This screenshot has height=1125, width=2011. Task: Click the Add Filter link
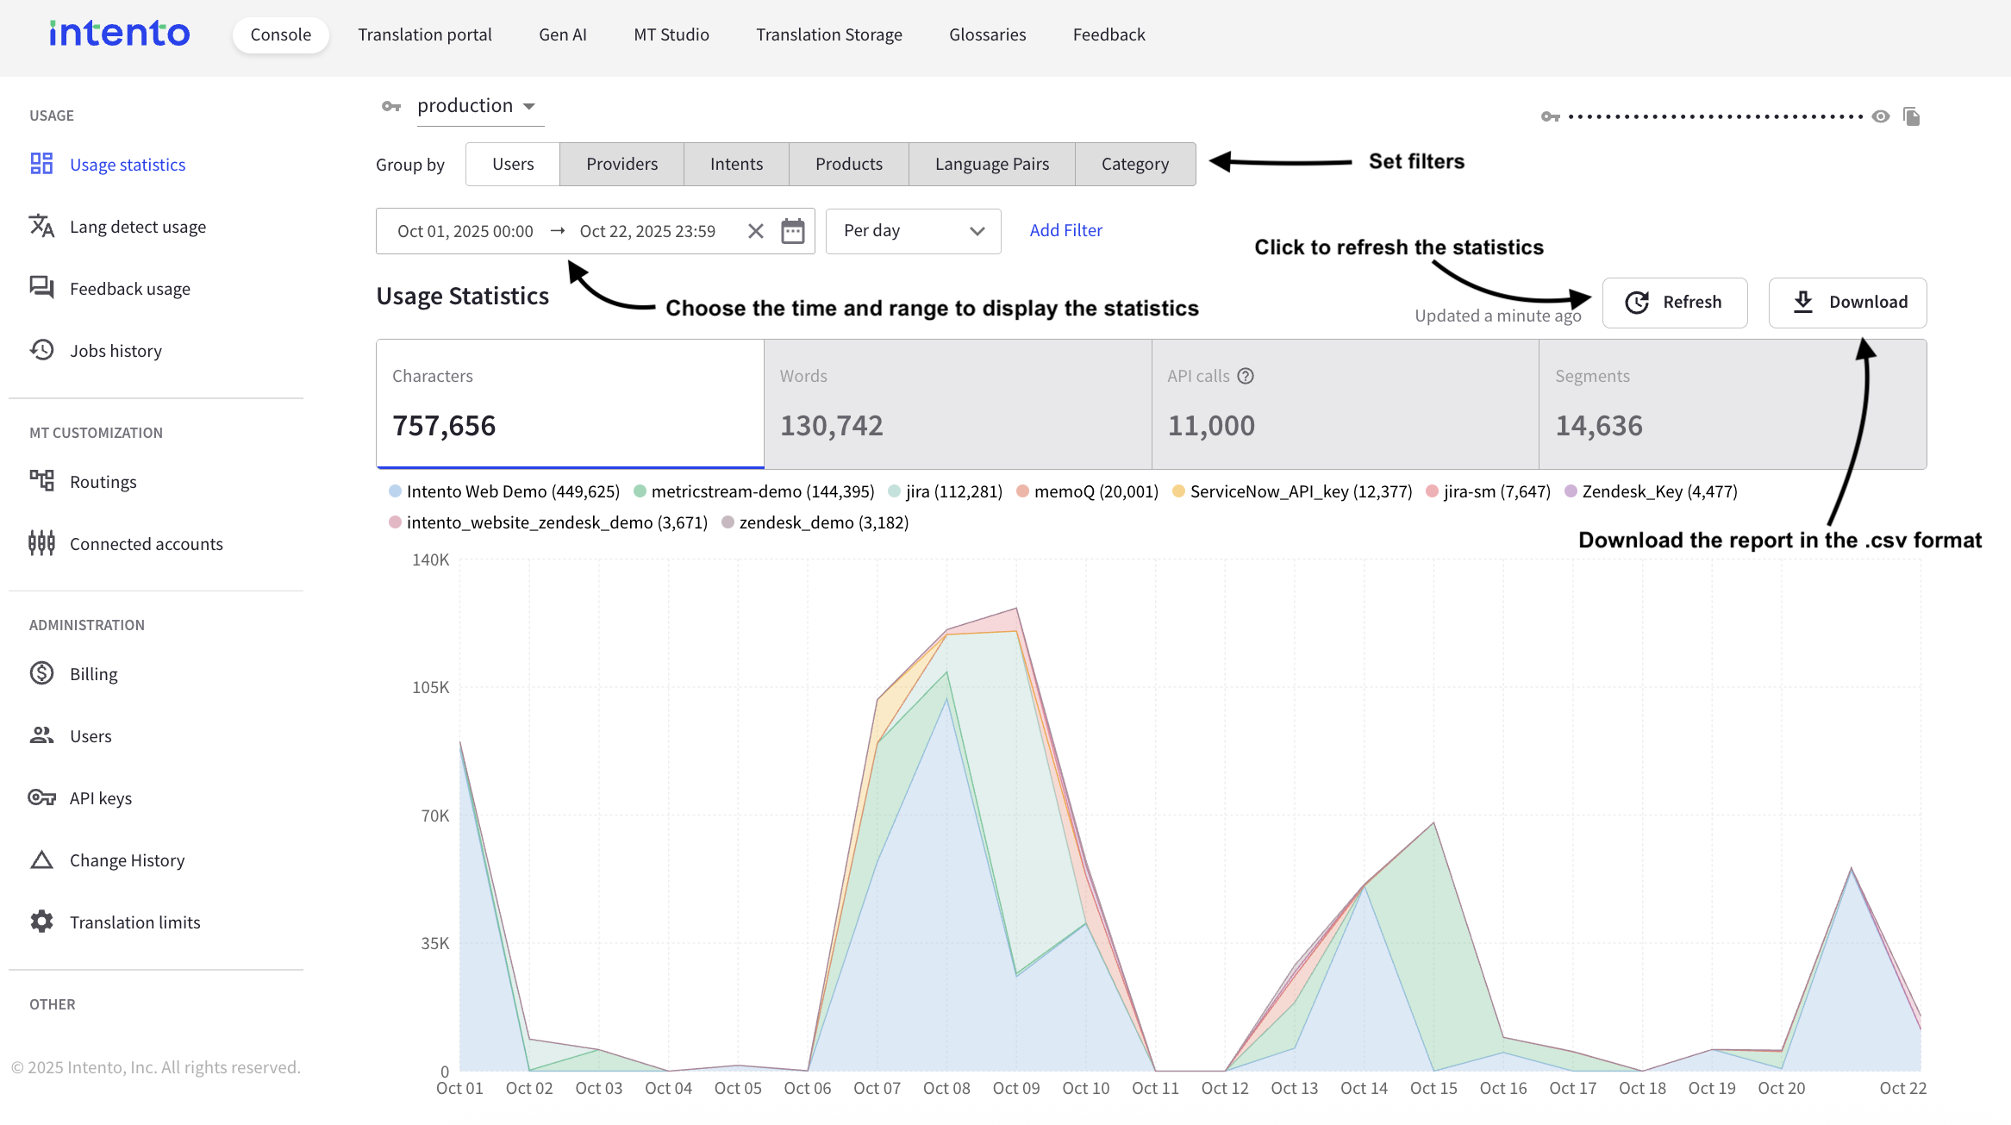click(1065, 230)
